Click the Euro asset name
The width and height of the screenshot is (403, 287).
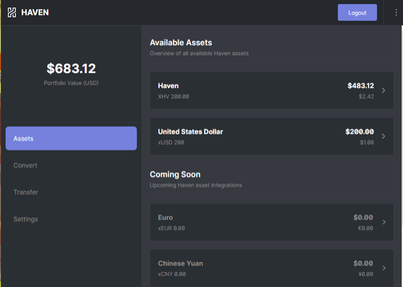[165, 217]
